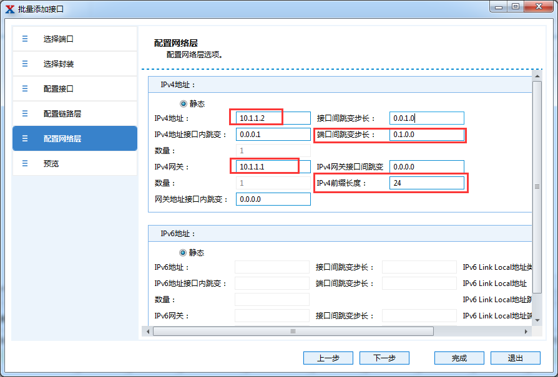Click the IPv6网关 input field
558x377 pixels.
click(272, 315)
